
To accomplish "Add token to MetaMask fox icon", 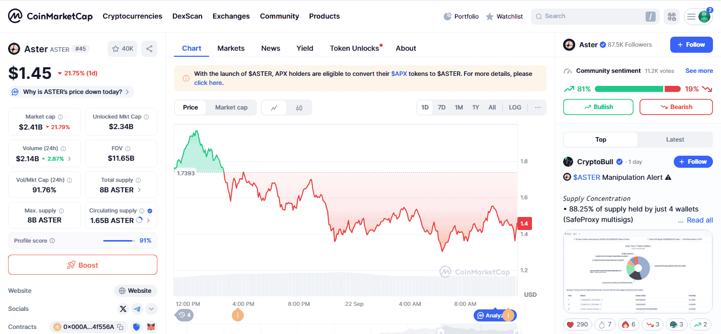I will coord(151,327).
